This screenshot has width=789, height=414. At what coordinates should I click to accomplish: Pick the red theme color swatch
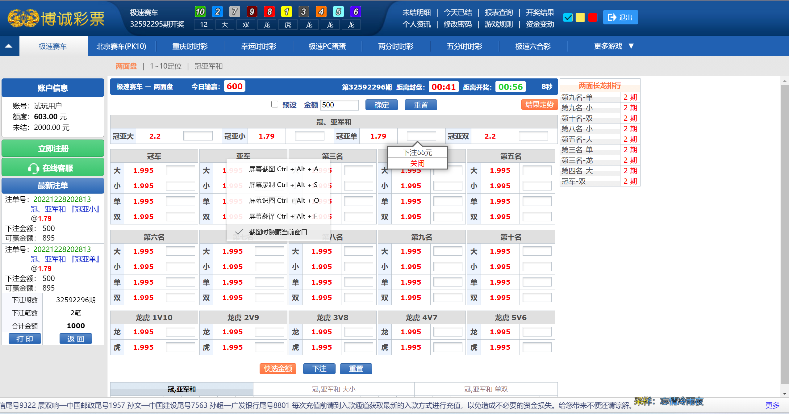point(592,17)
